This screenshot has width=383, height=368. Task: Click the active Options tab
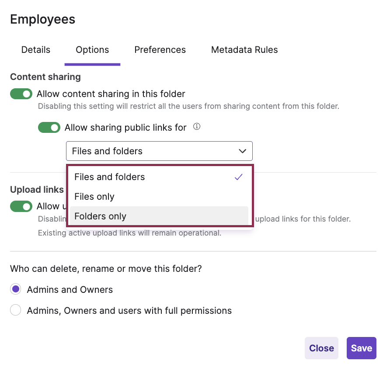tap(92, 50)
